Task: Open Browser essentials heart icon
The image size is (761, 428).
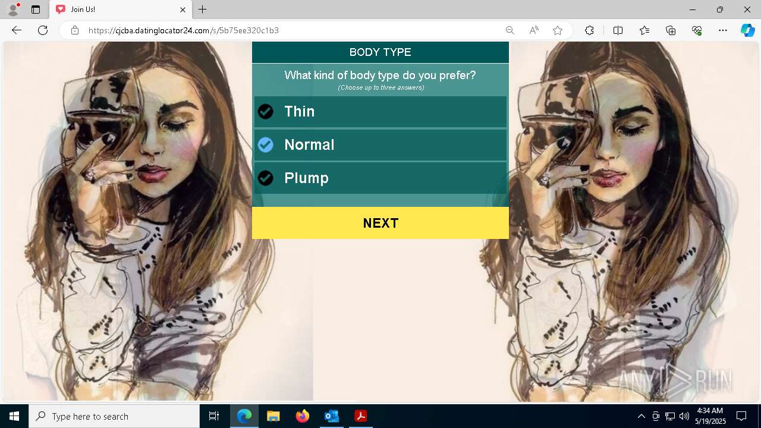Action: point(697,30)
